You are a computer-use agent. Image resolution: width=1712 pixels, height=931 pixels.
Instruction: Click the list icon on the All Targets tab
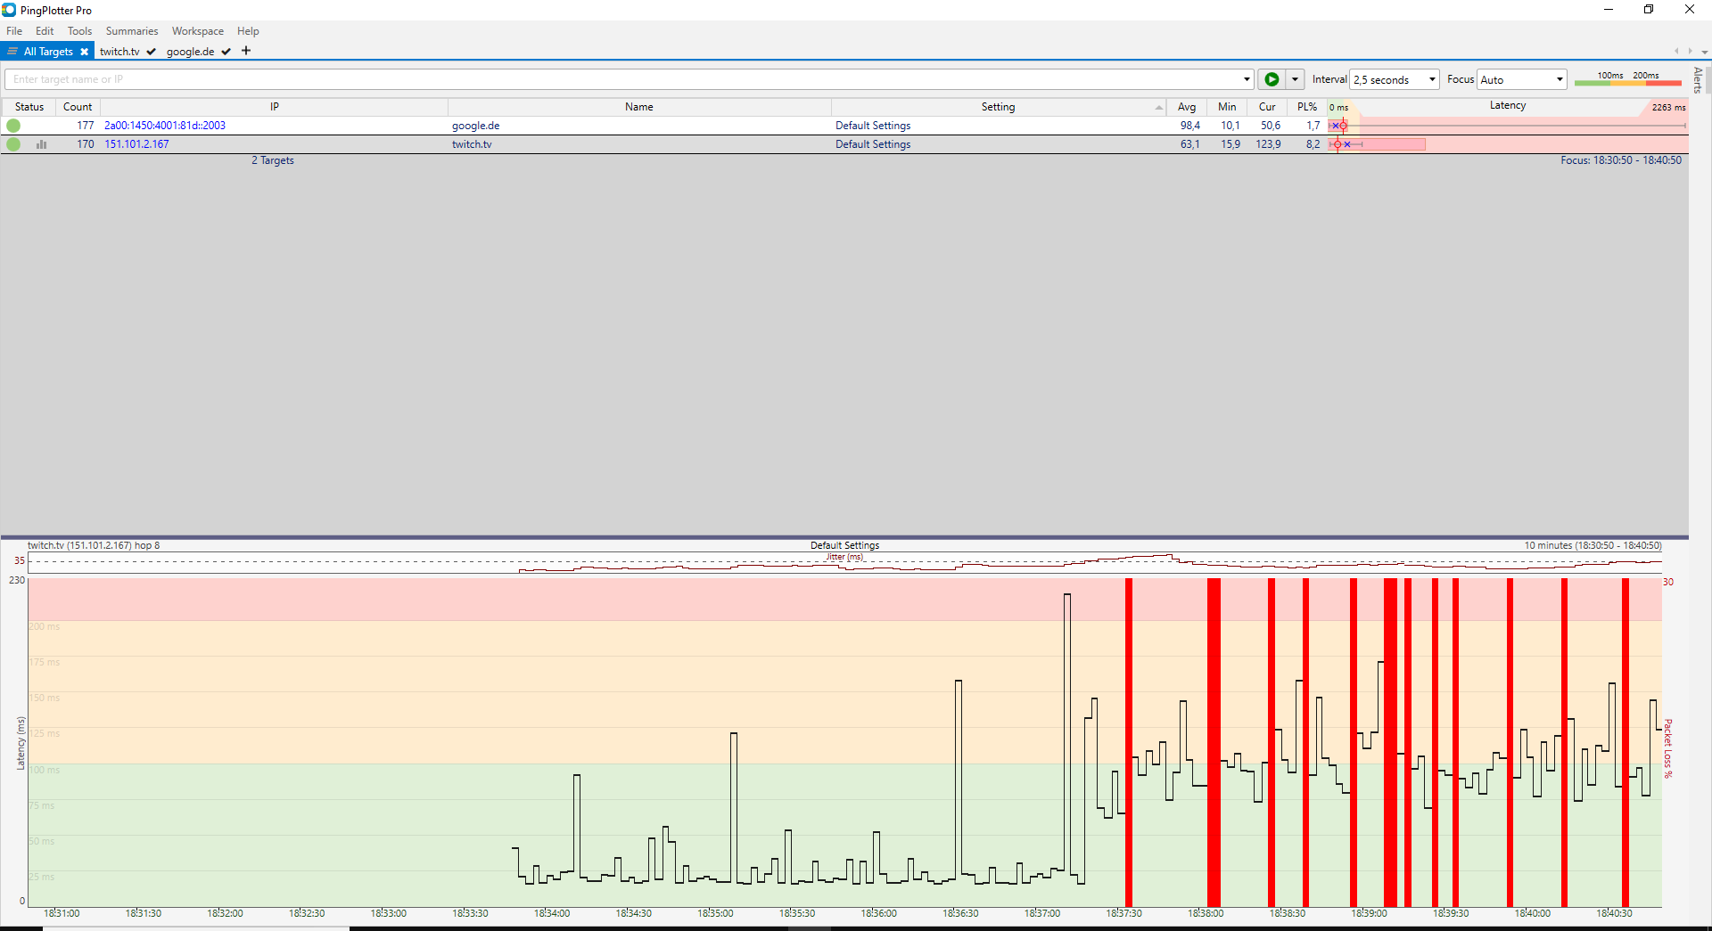coord(12,52)
